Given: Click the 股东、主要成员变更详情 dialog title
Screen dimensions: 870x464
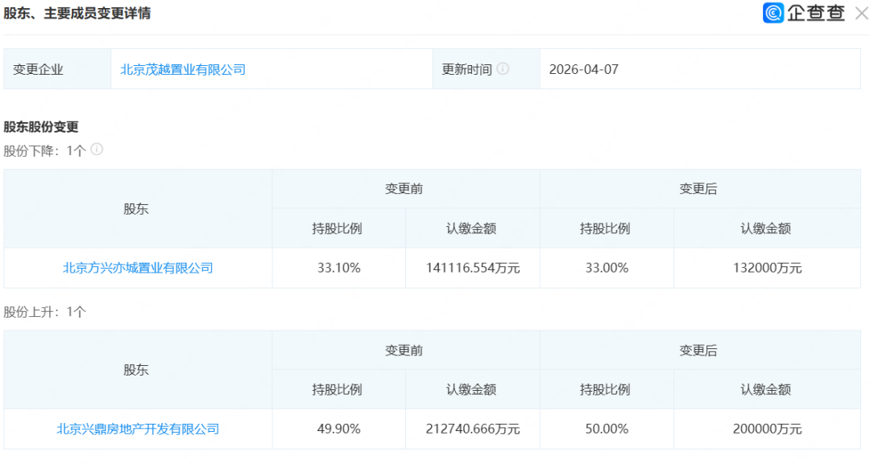Looking at the screenshot, I should (77, 14).
